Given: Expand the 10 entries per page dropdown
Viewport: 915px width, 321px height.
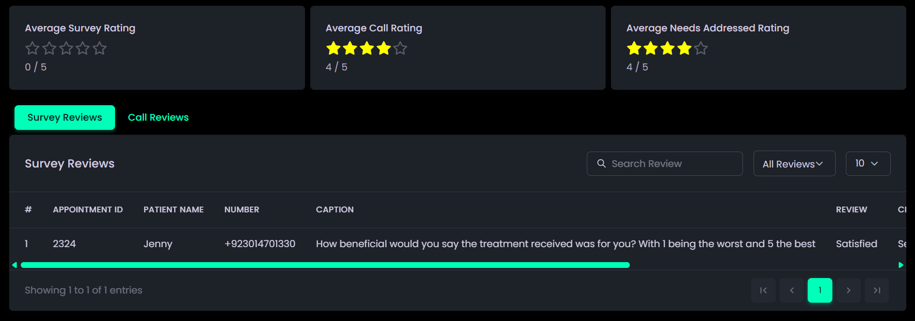Looking at the screenshot, I should coord(868,164).
